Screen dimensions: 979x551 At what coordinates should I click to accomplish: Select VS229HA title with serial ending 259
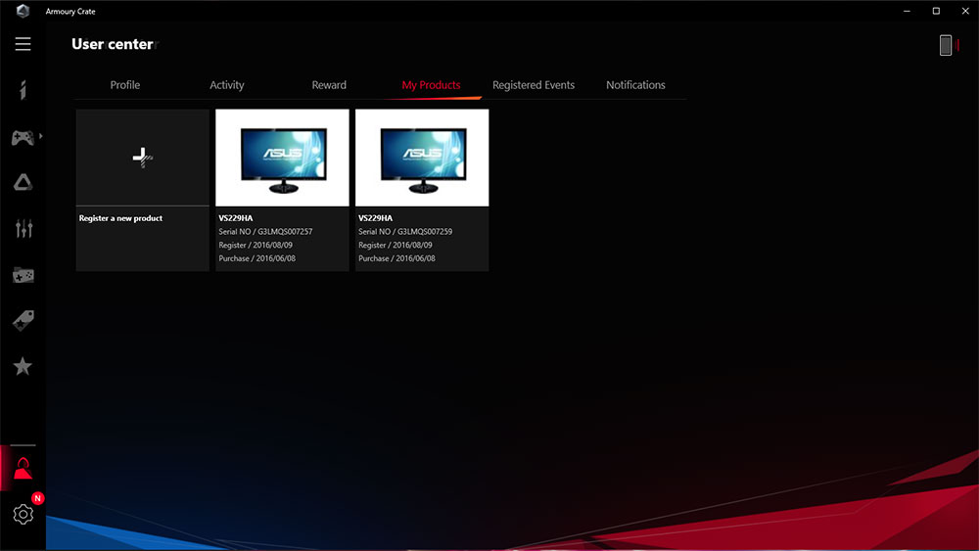(x=376, y=218)
